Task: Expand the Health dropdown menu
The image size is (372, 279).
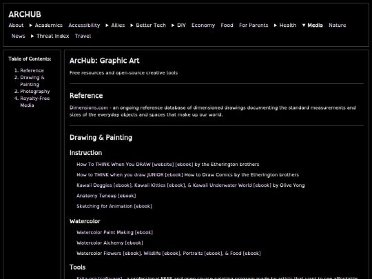Action: (x=285, y=25)
